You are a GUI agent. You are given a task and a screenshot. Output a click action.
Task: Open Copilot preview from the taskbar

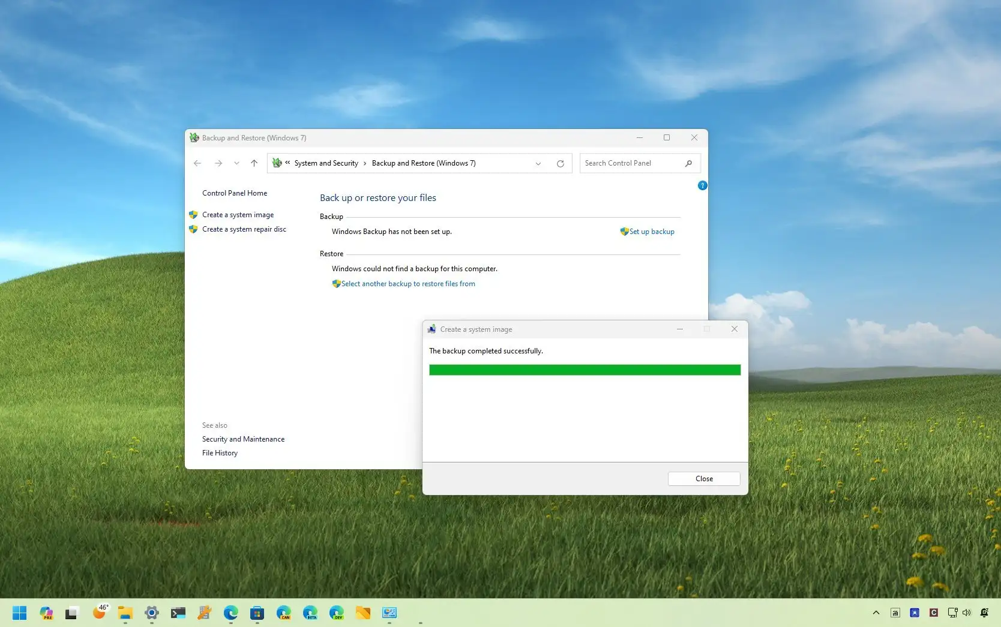coord(46,613)
